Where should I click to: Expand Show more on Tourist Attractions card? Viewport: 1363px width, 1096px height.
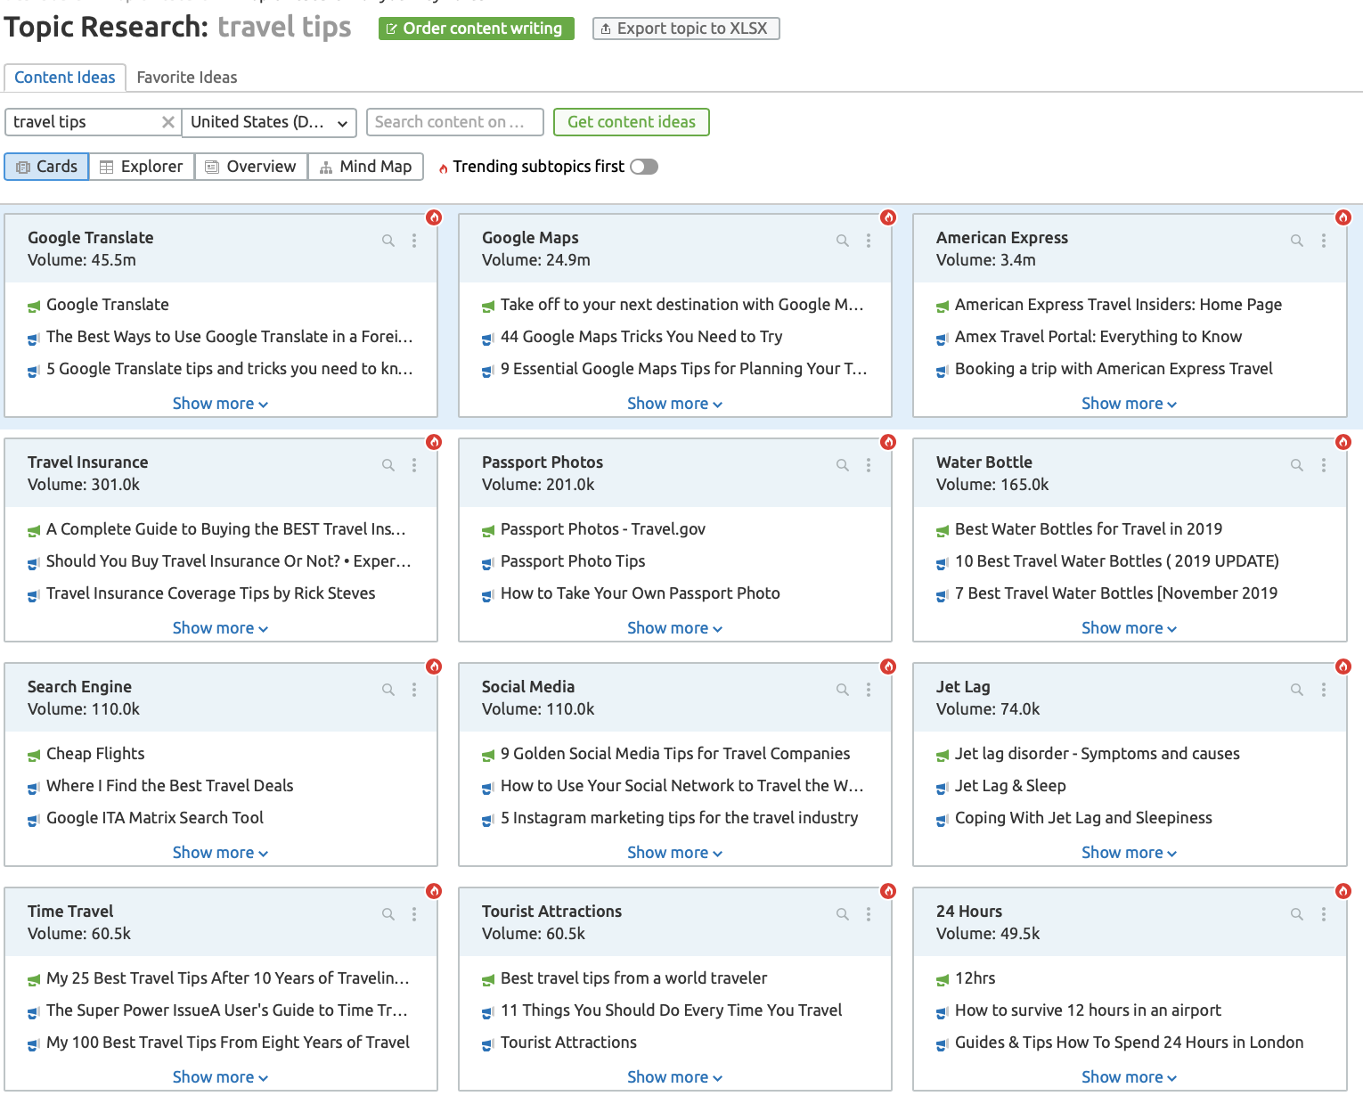(x=674, y=1077)
